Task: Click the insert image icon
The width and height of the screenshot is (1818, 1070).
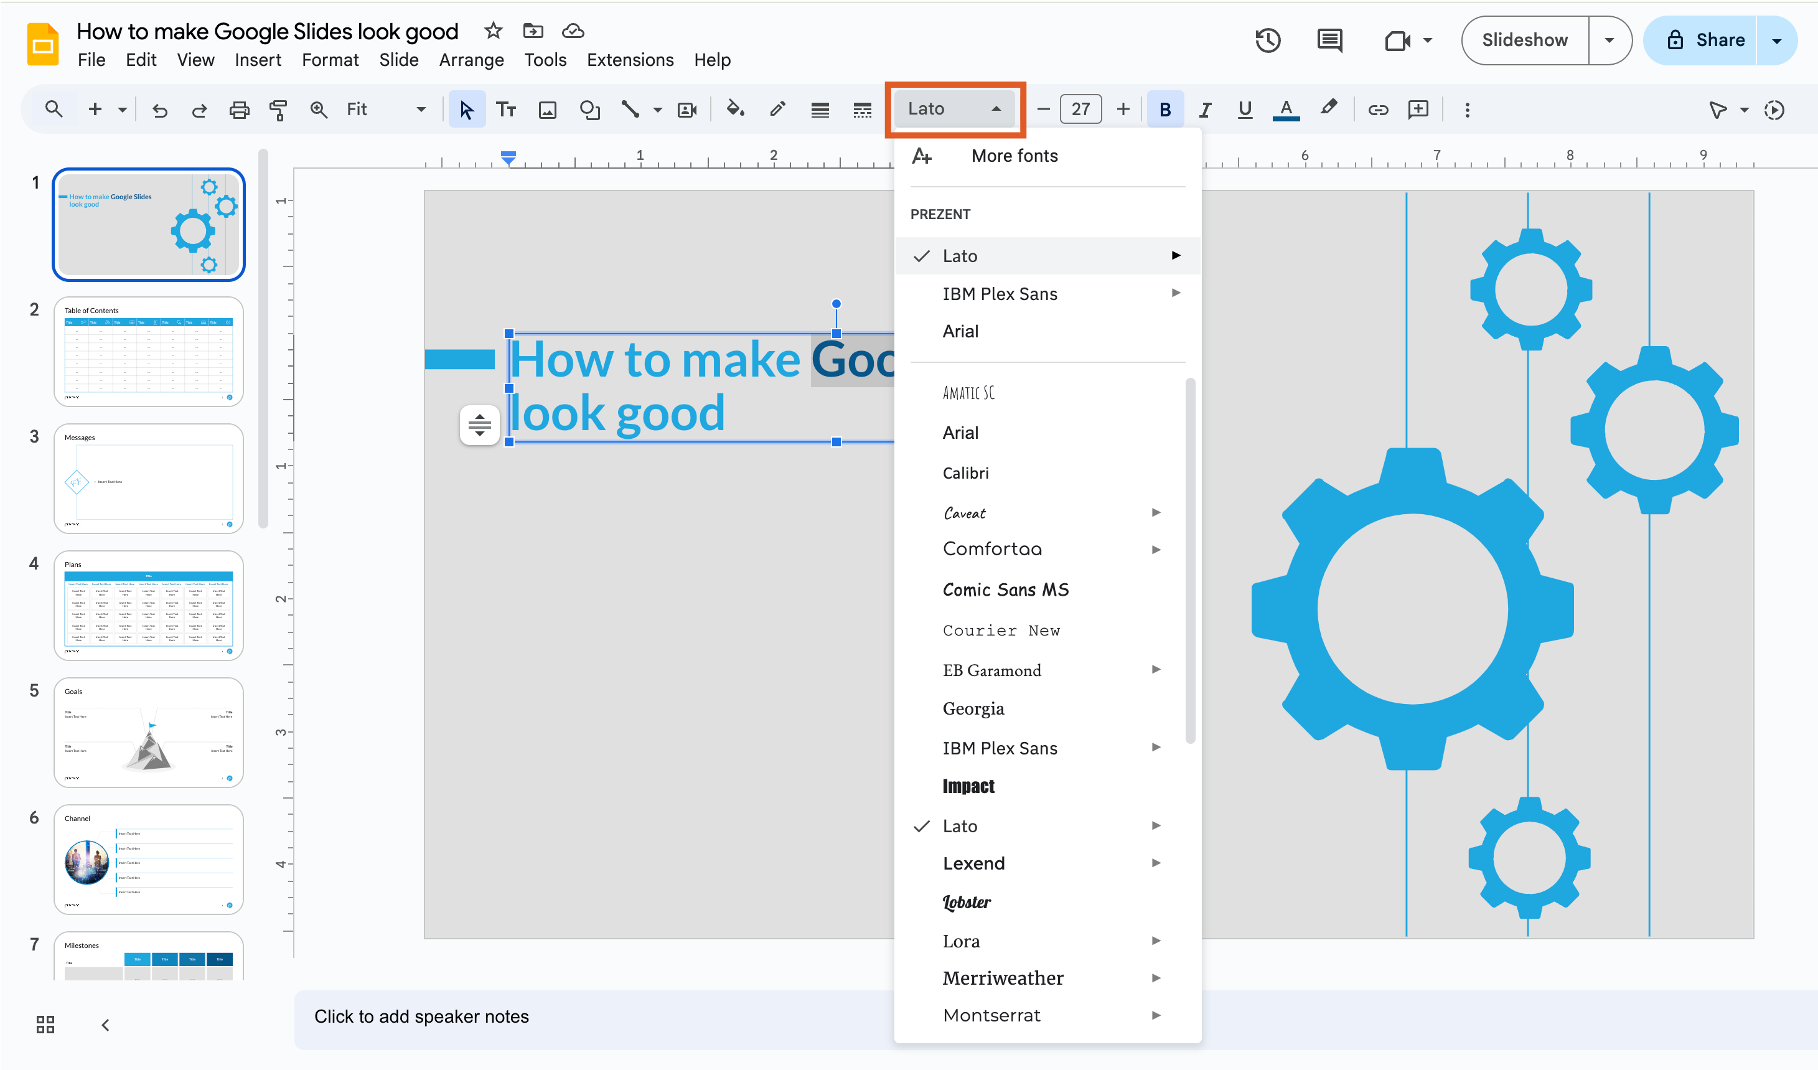Action: click(x=548, y=110)
